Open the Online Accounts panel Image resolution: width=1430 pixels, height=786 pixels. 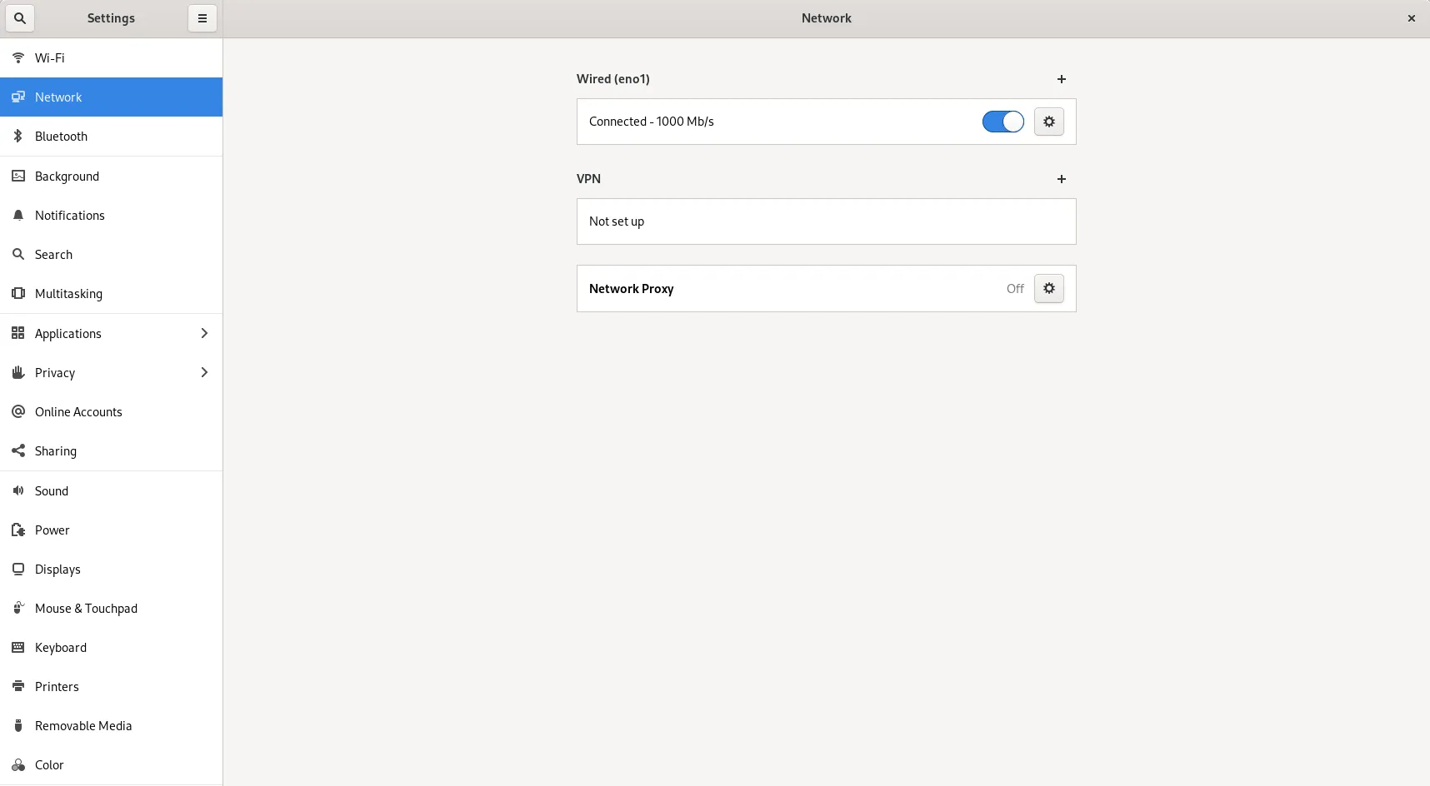click(112, 412)
